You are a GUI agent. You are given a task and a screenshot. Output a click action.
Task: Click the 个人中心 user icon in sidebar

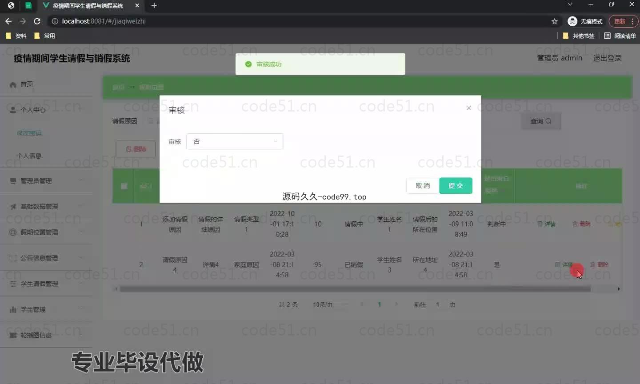click(13, 110)
